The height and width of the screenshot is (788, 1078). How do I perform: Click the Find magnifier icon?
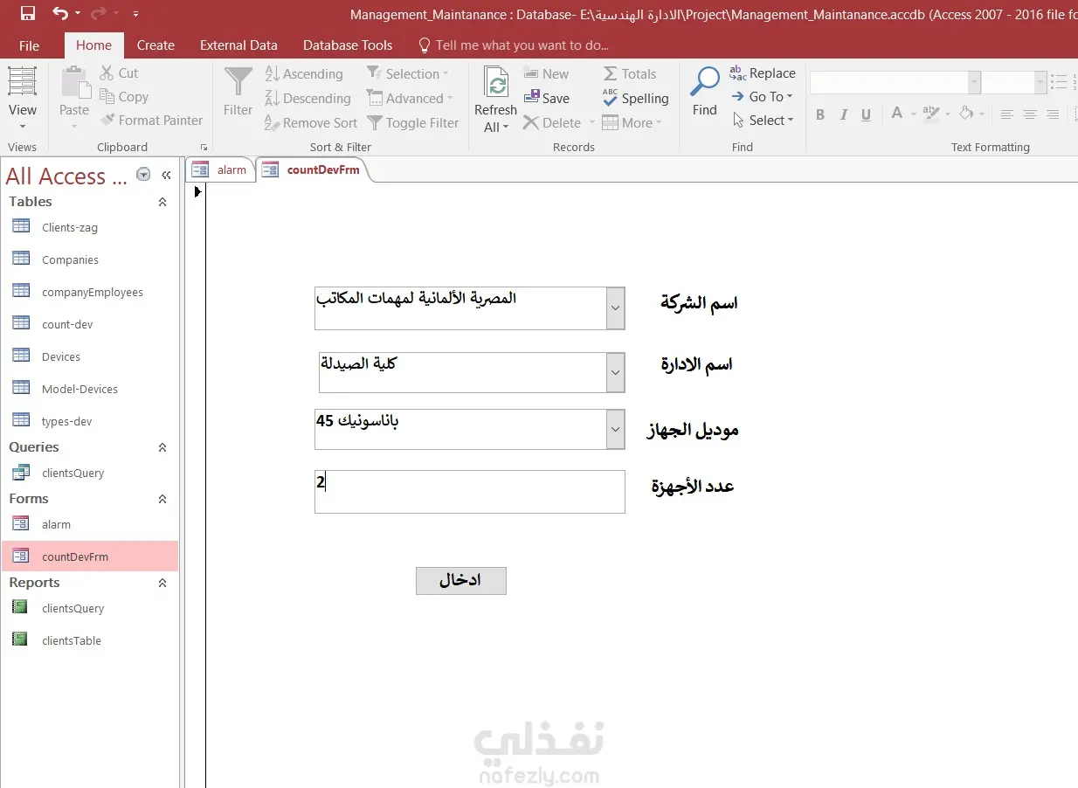pos(704,81)
